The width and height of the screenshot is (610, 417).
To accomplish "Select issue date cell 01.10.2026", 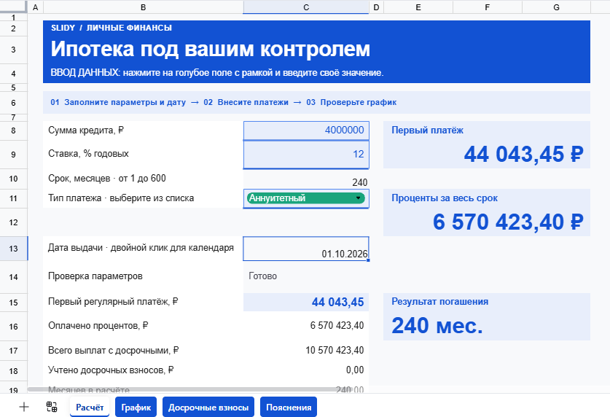I will click(306, 249).
